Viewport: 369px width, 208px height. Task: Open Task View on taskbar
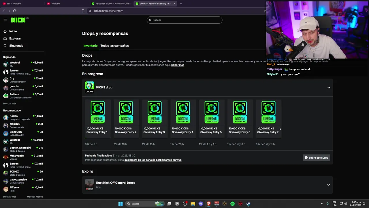click(169, 204)
